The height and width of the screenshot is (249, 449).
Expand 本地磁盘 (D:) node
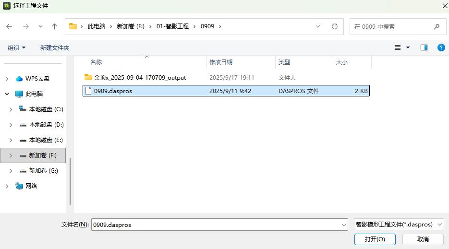11,125
